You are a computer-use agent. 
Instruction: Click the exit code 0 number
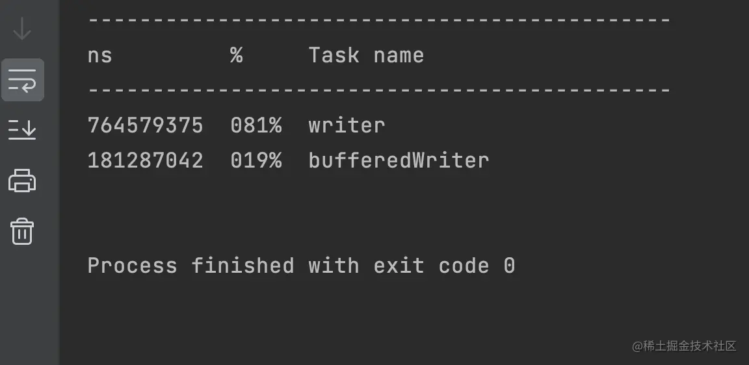click(x=509, y=266)
